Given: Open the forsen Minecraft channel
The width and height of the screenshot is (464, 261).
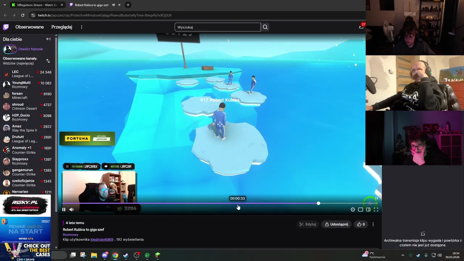Looking at the screenshot, I should point(28,96).
